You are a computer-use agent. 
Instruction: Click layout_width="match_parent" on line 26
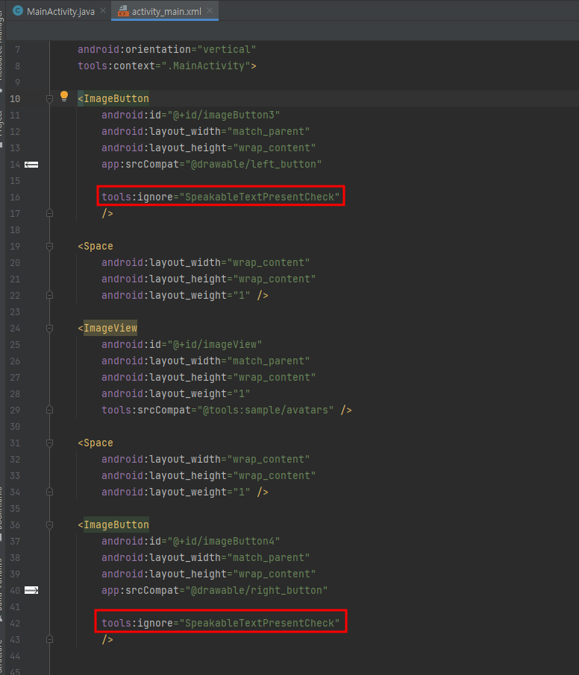click(206, 361)
